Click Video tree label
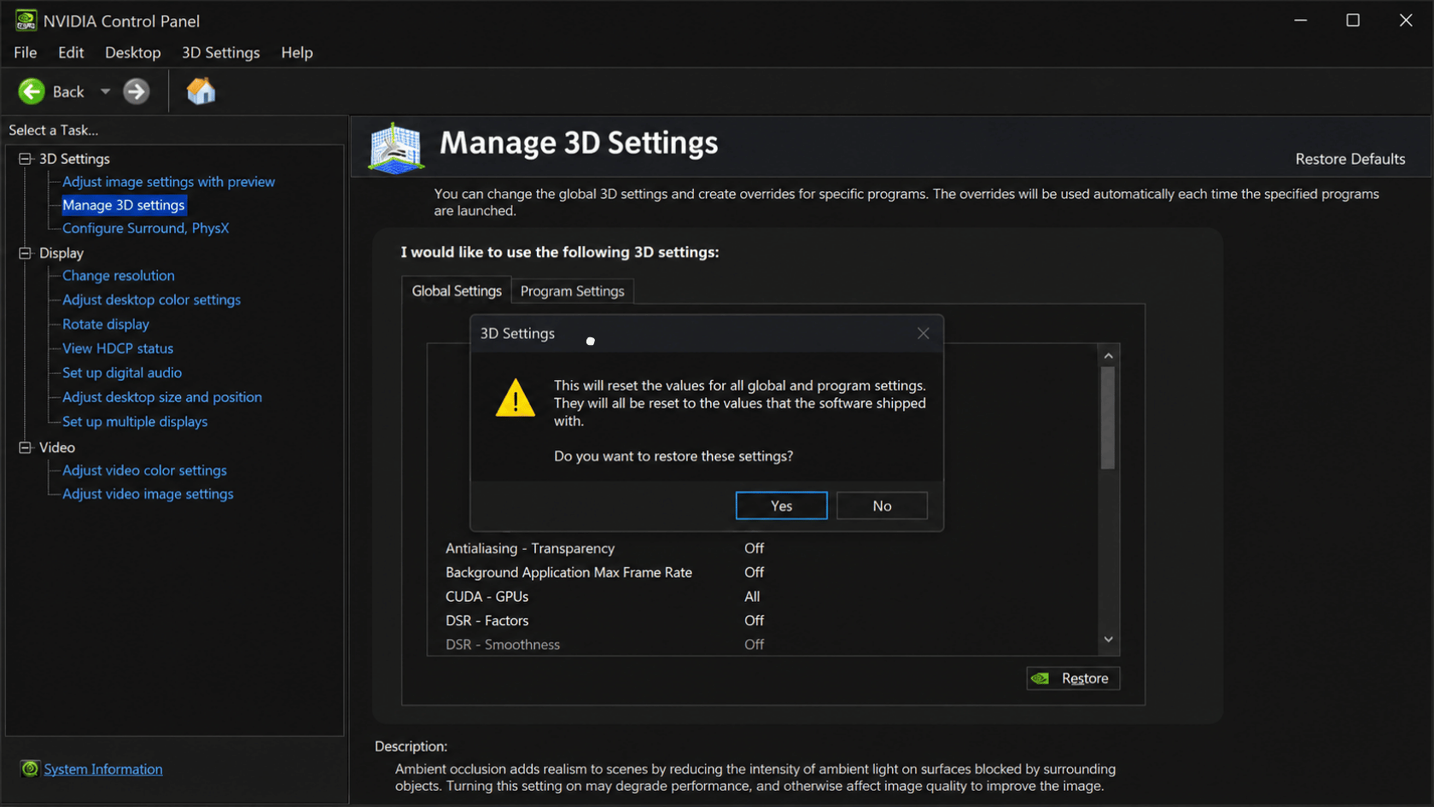Viewport: 1434px width, 807px height. pyautogui.click(x=57, y=447)
